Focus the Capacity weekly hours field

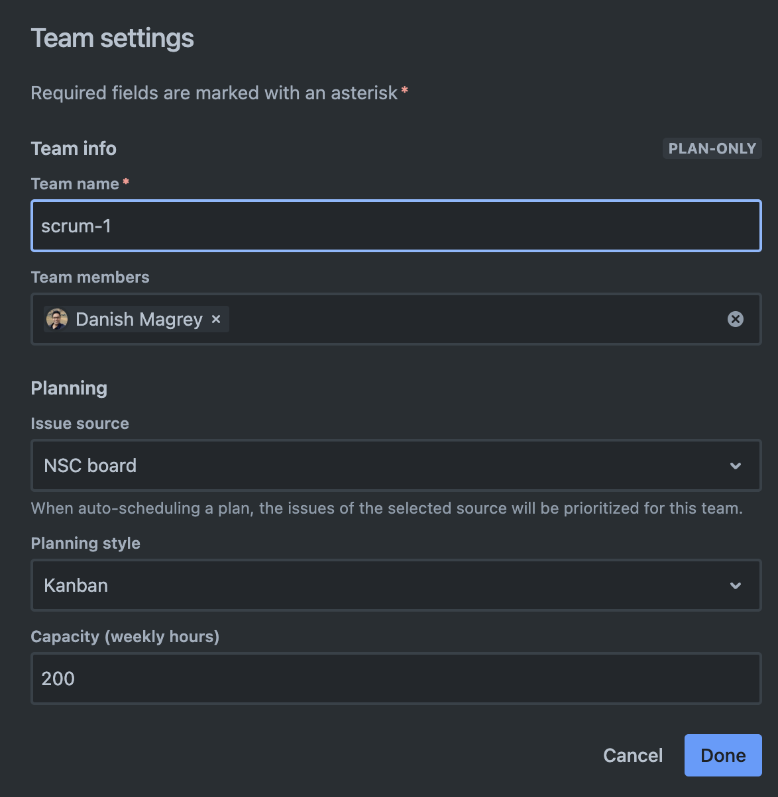pos(396,679)
